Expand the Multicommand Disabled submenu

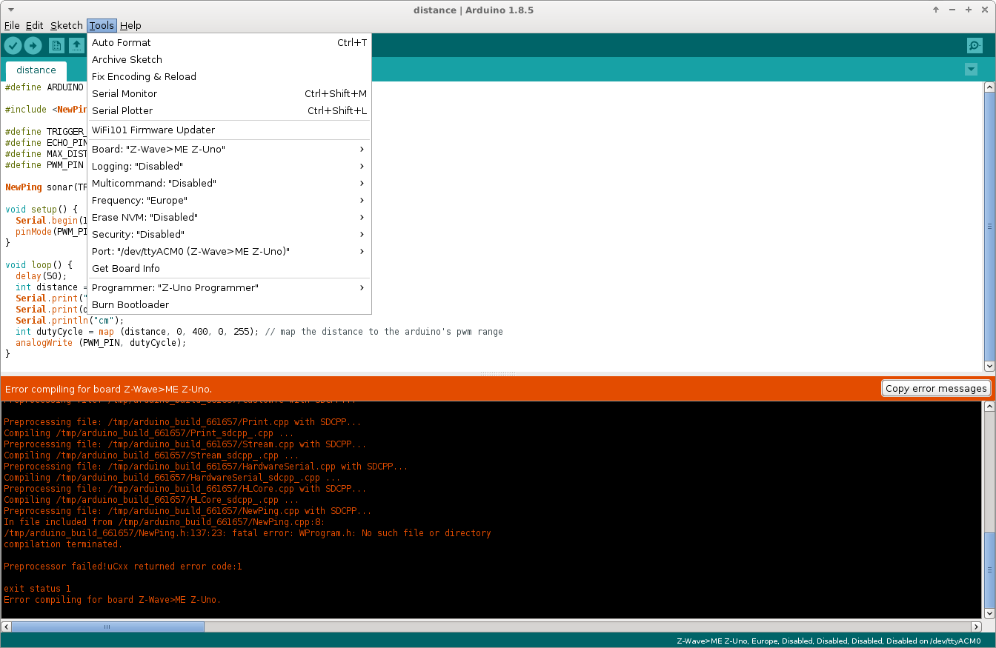coord(229,184)
